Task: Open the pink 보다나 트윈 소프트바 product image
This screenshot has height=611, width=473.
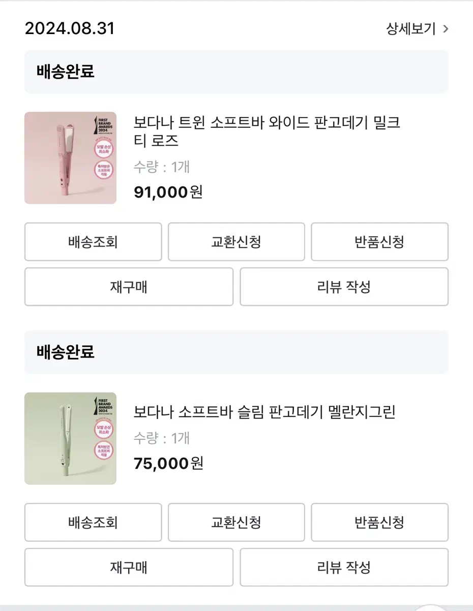Action: (70, 158)
